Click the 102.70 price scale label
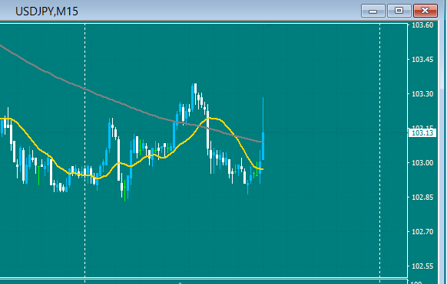Screen dimensions: 447x284 pos(422,232)
